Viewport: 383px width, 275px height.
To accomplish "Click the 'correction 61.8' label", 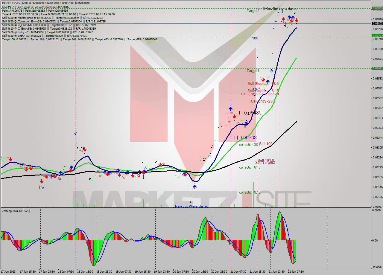I will coord(250,167).
